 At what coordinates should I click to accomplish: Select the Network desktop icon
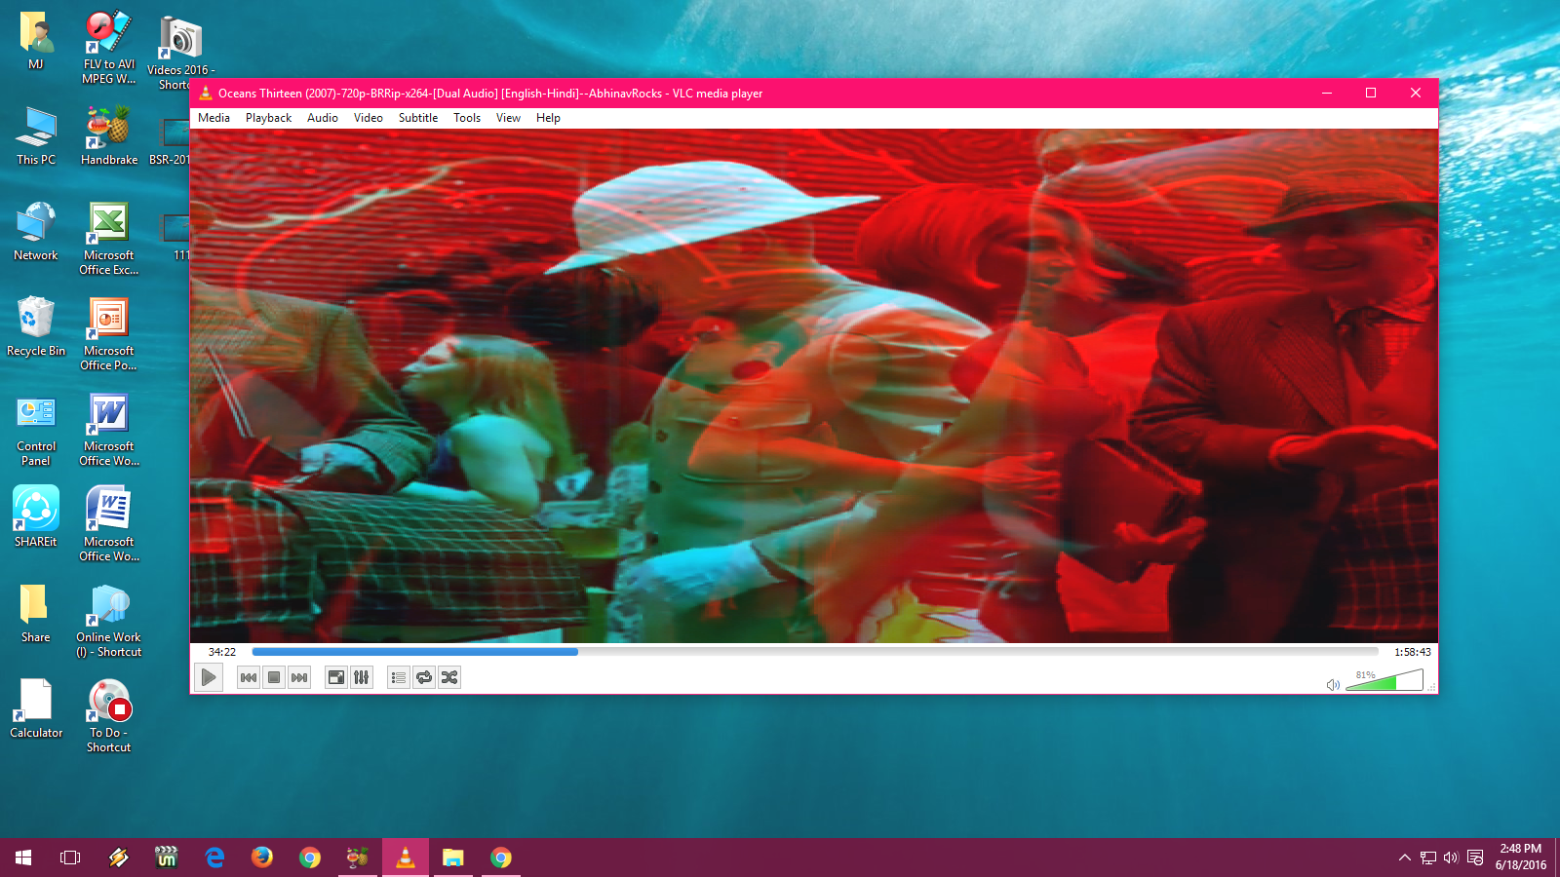tap(36, 232)
